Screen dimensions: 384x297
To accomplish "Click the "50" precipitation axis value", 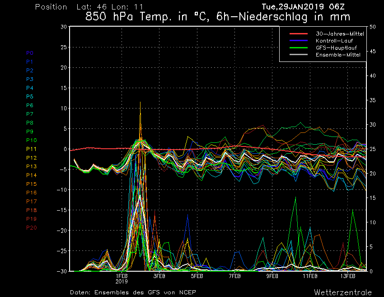I will 373,27.
